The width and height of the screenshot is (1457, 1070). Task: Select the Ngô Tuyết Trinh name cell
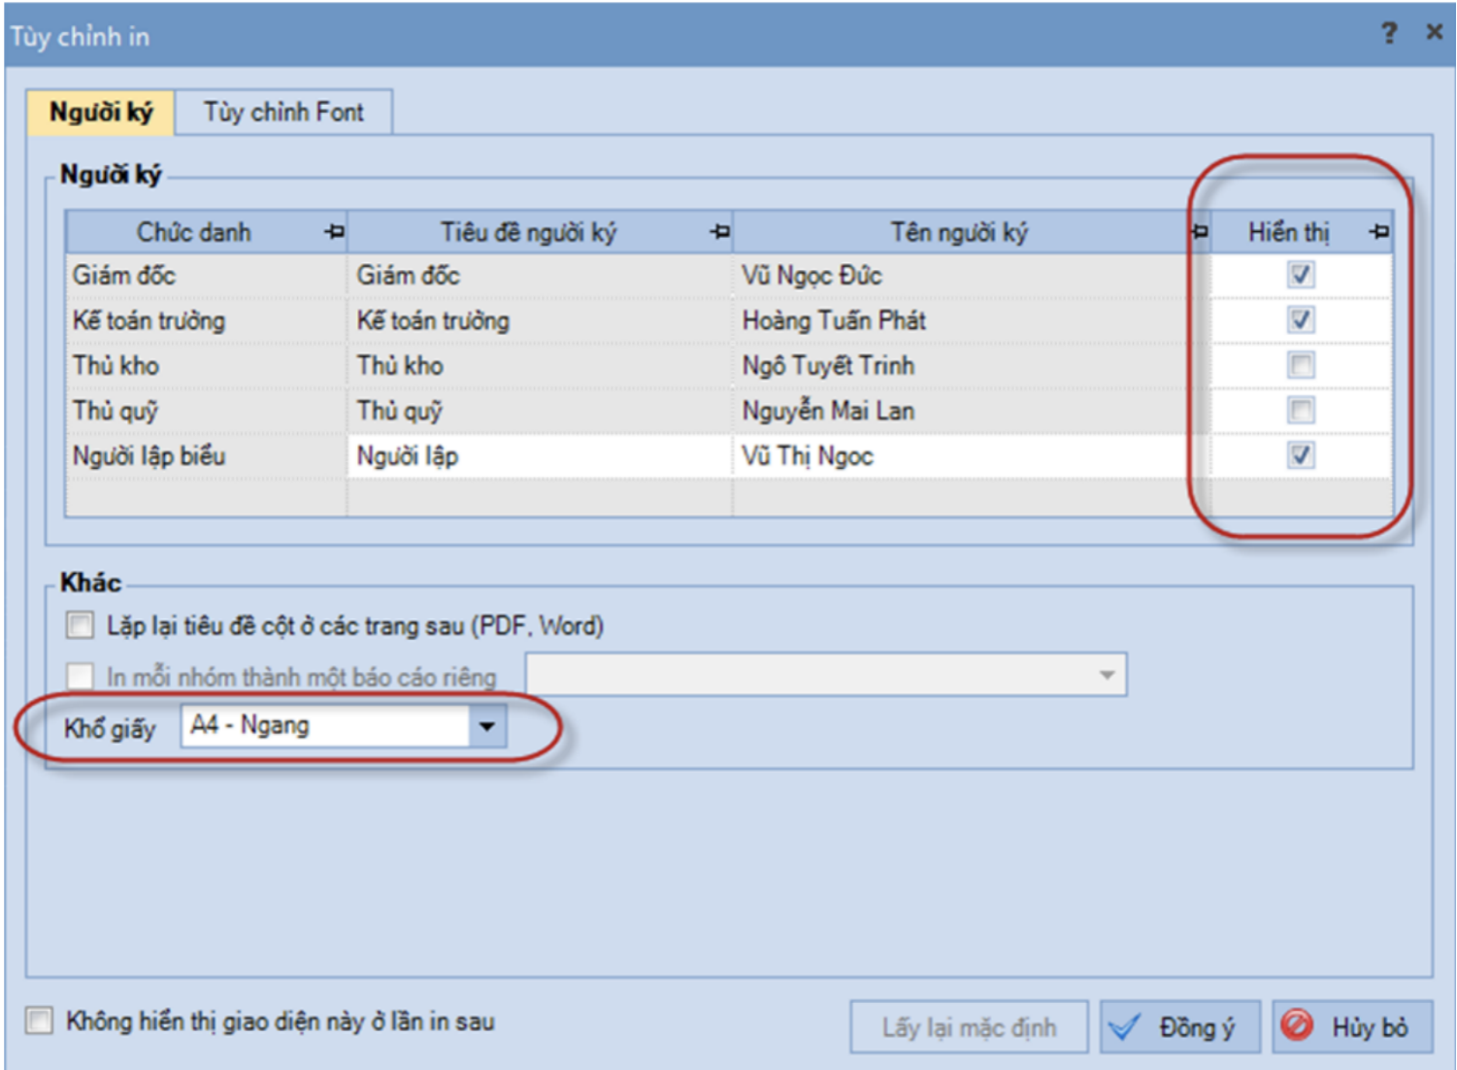(x=971, y=365)
